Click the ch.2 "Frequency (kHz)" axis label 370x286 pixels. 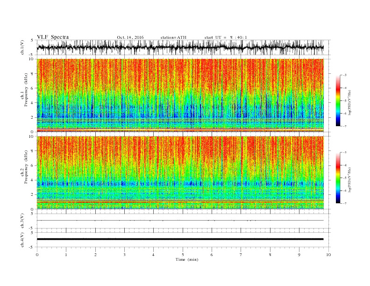(26, 166)
